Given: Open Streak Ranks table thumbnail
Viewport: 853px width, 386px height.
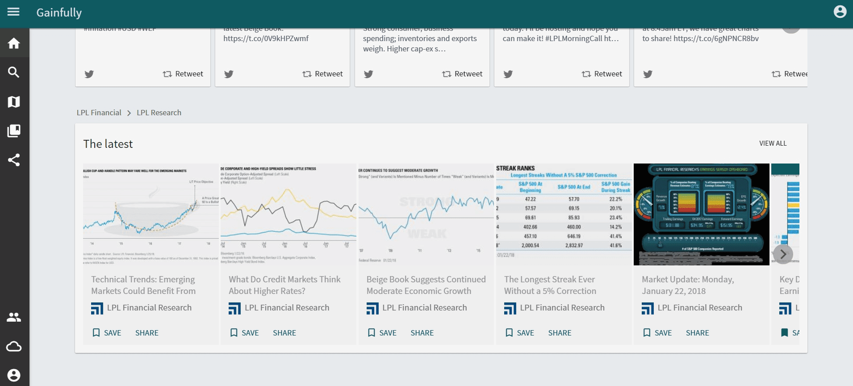Looking at the screenshot, I should point(564,214).
